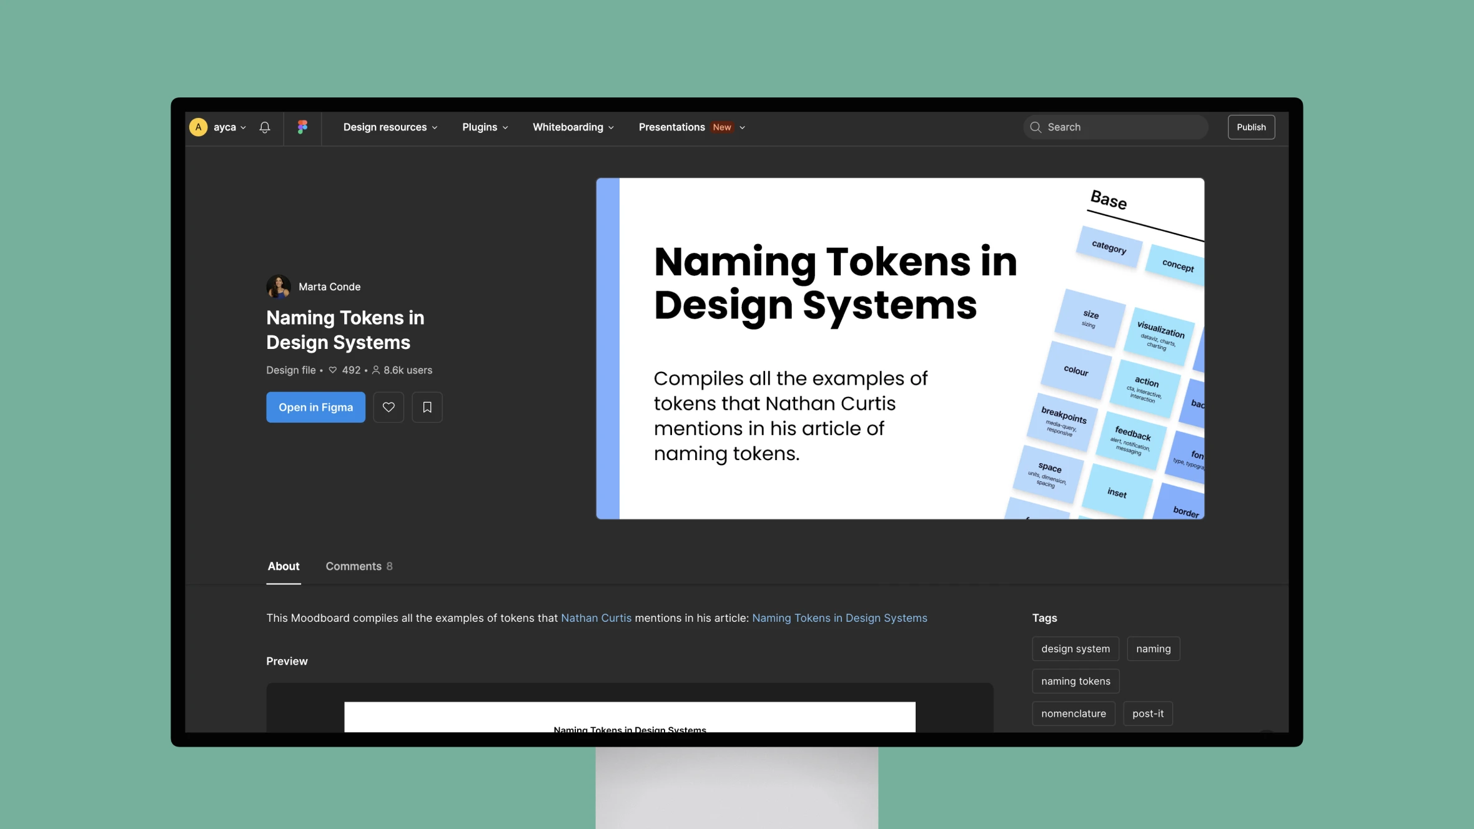The image size is (1474, 829).
Task: Expand the Design resources dropdown menu
Action: [x=390, y=127]
